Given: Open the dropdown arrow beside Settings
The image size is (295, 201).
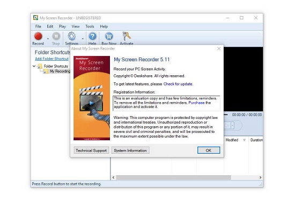Looking at the screenshot, I should point(83,39).
